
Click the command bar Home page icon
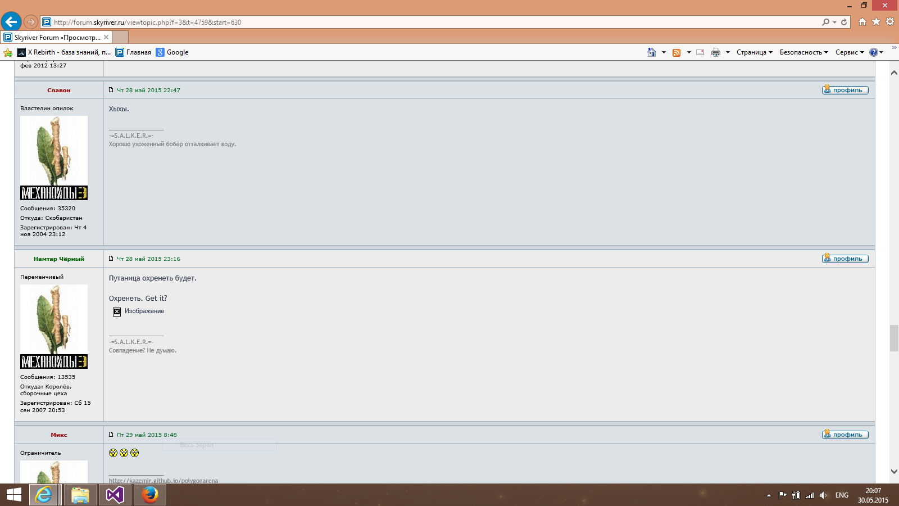(652, 52)
